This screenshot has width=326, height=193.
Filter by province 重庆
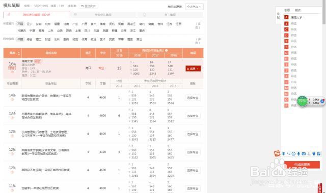(142, 30)
